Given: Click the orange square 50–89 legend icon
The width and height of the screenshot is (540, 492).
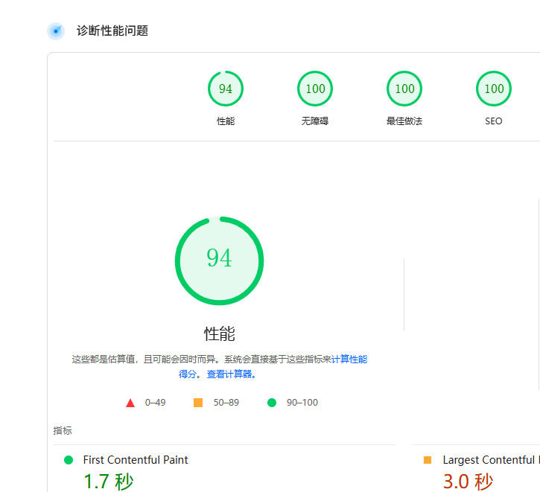Looking at the screenshot, I should tap(198, 403).
